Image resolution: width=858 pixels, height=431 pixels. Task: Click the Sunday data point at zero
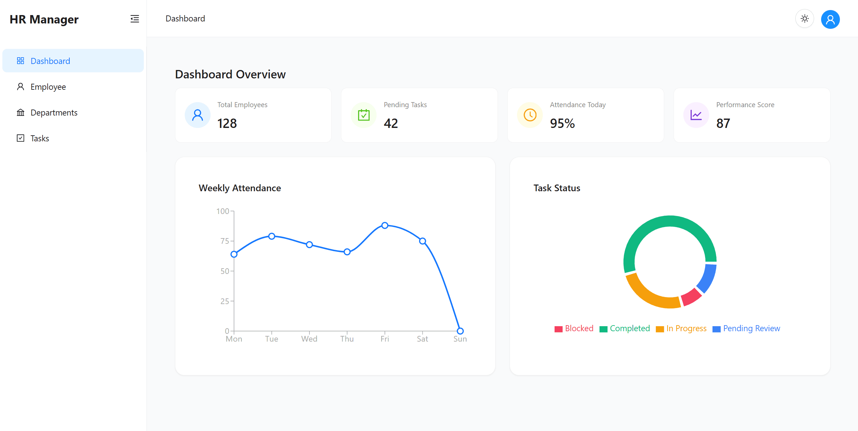[460, 331]
